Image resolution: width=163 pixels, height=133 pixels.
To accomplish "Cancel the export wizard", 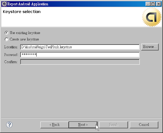I will (144, 125).
